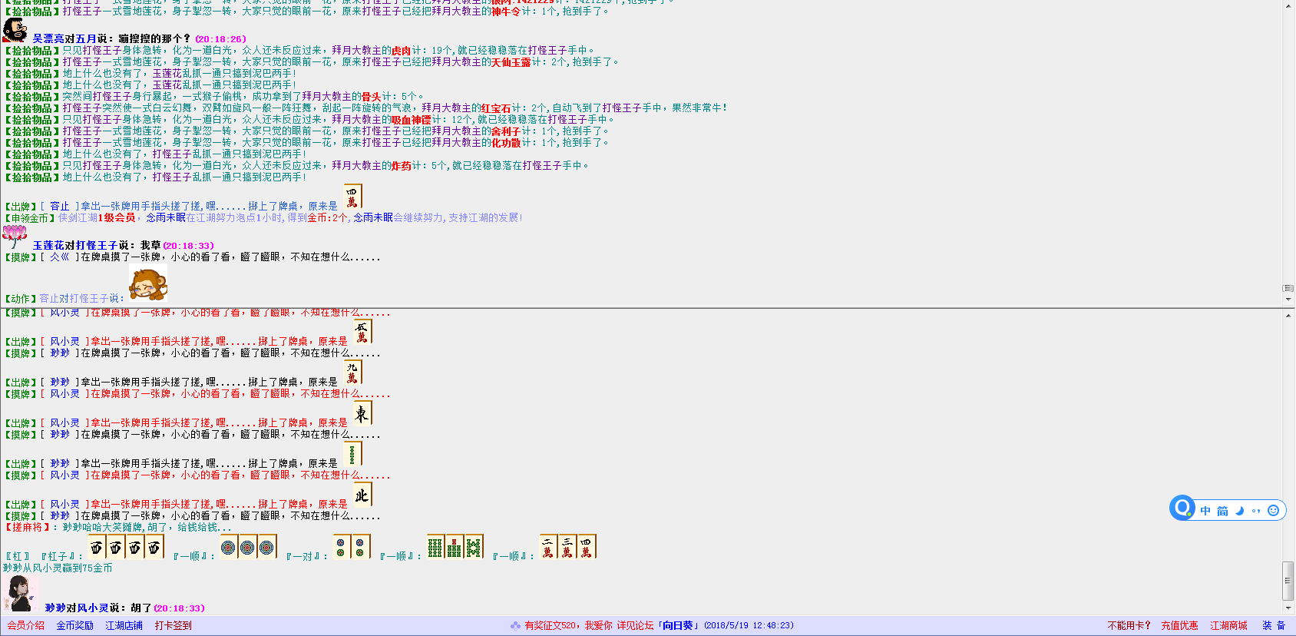Click the flower icon before 有奖征文520
1296x636 pixels.
[x=516, y=625]
